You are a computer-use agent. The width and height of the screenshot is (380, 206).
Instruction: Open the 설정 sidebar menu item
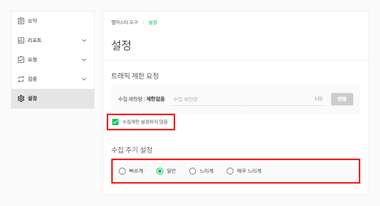53,99
